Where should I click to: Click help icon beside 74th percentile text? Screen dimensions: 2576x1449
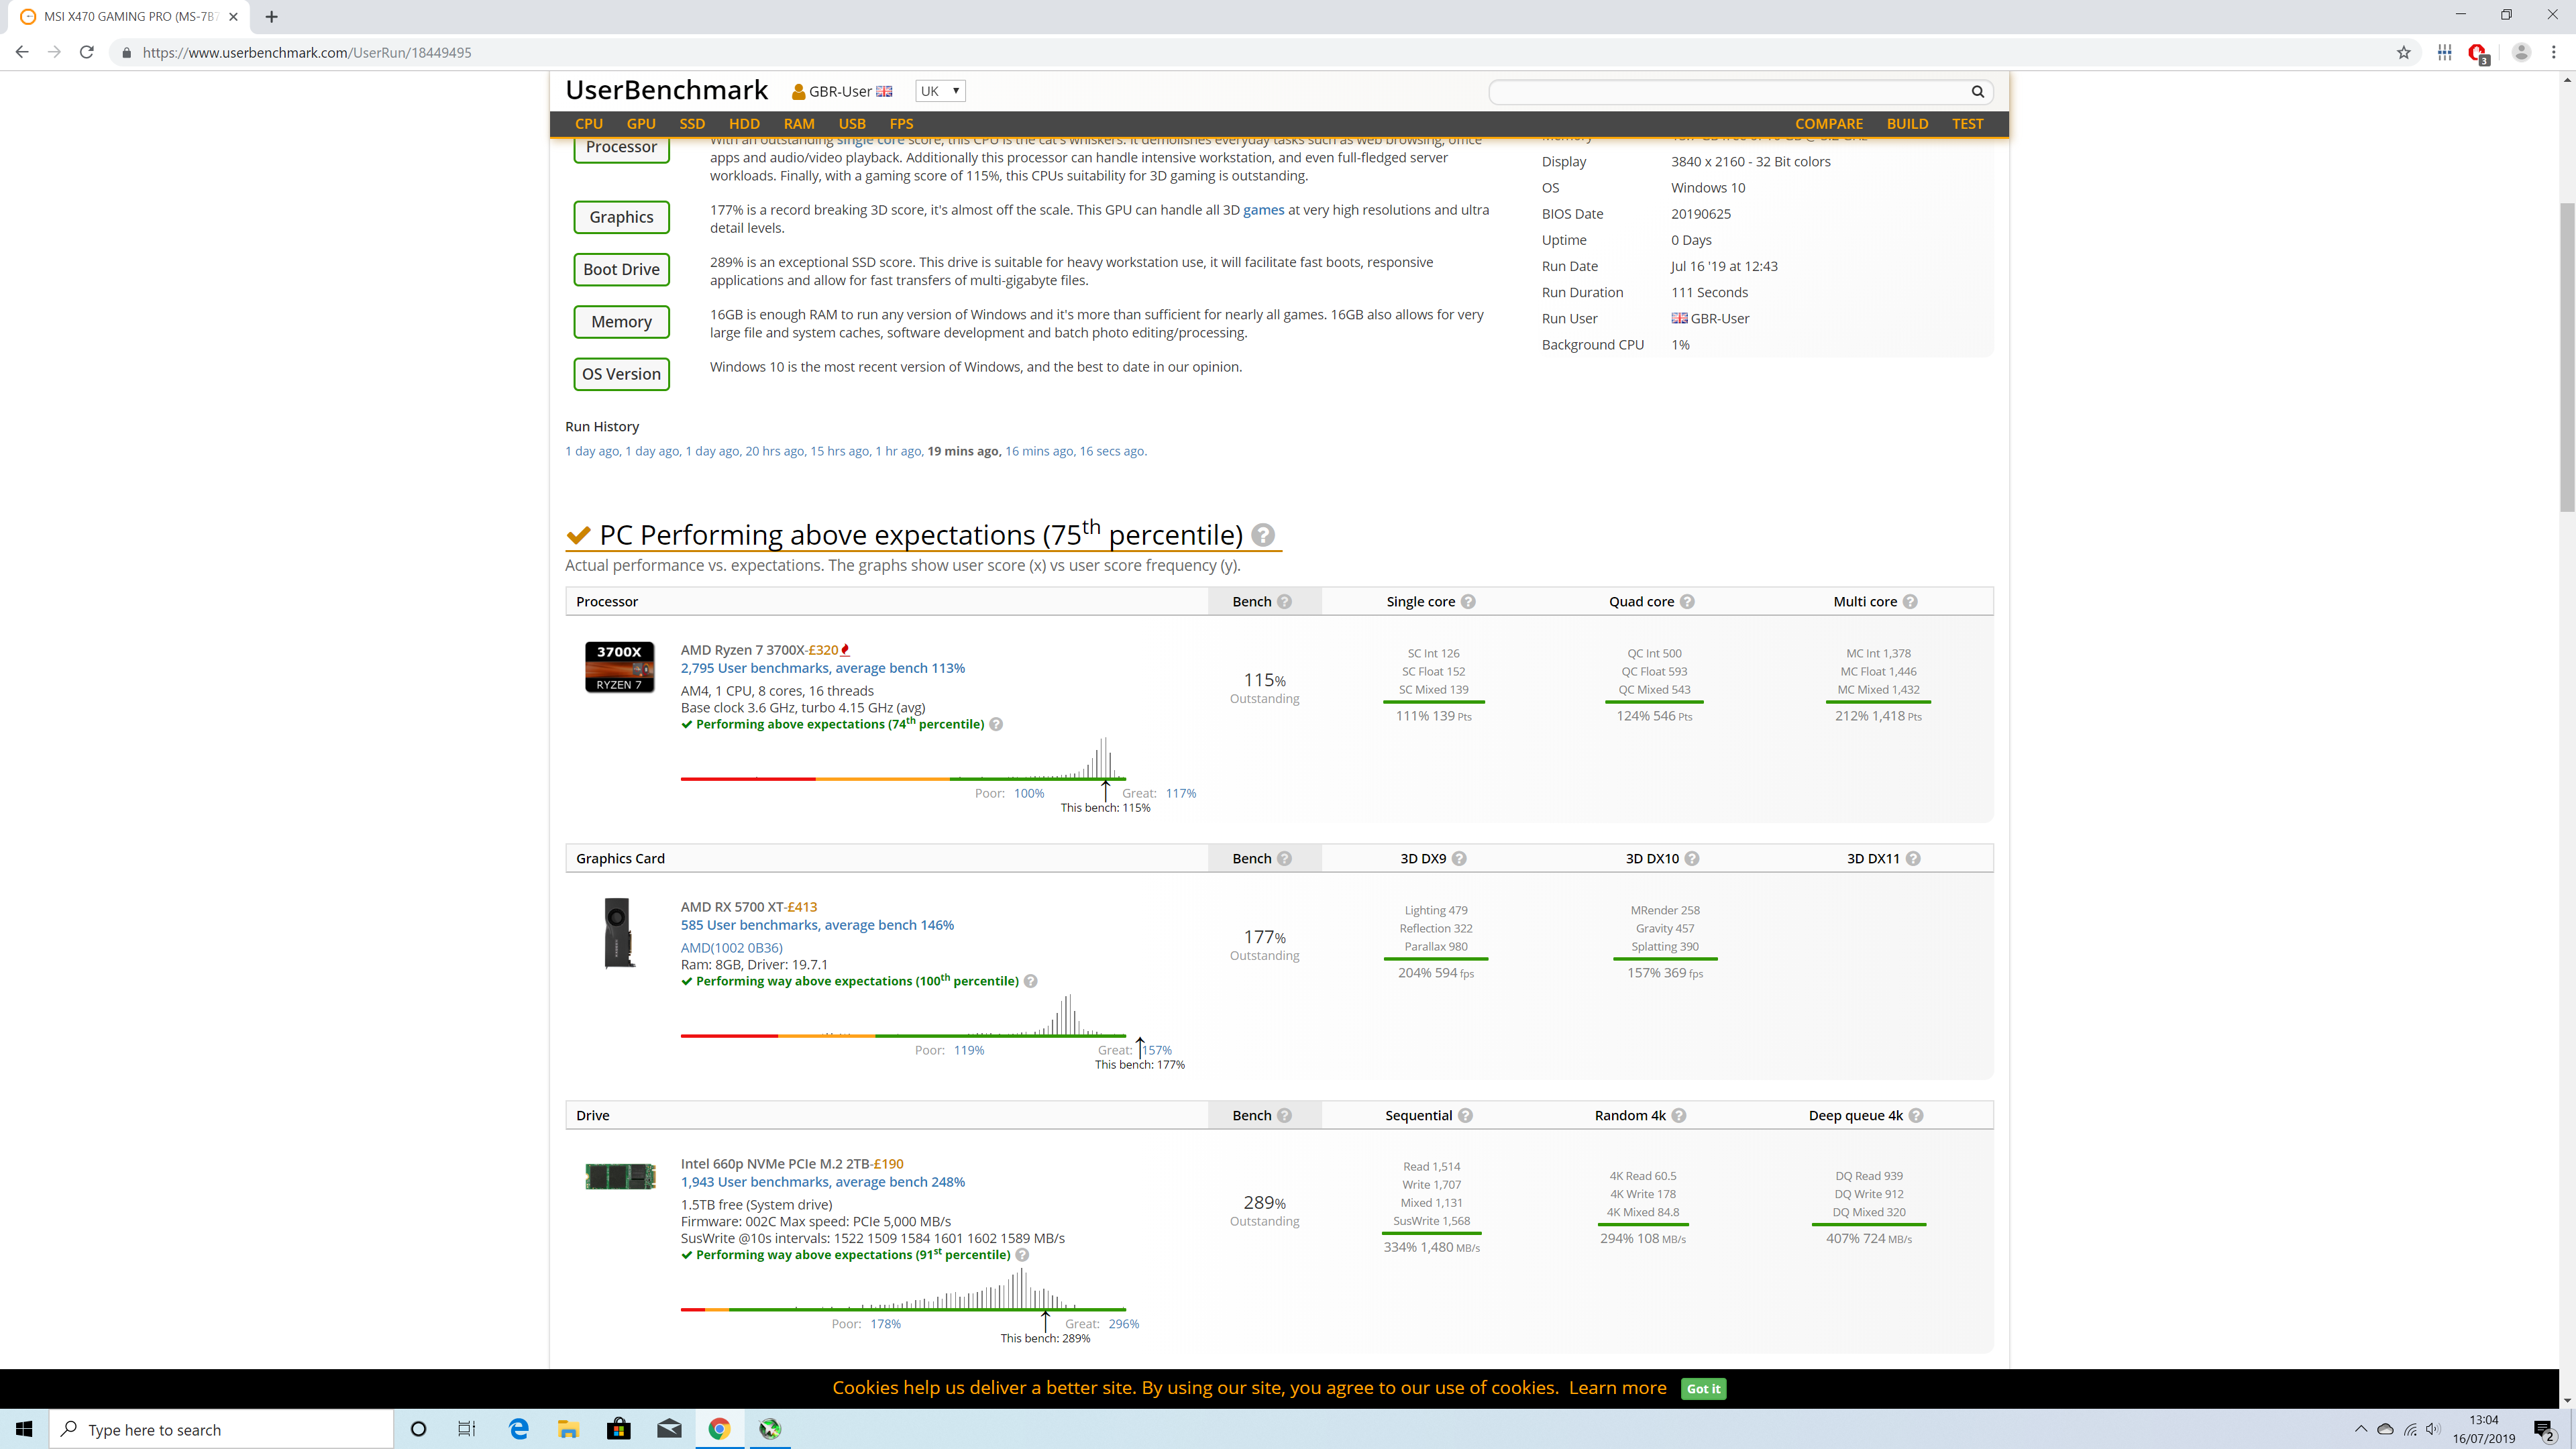click(996, 724)
